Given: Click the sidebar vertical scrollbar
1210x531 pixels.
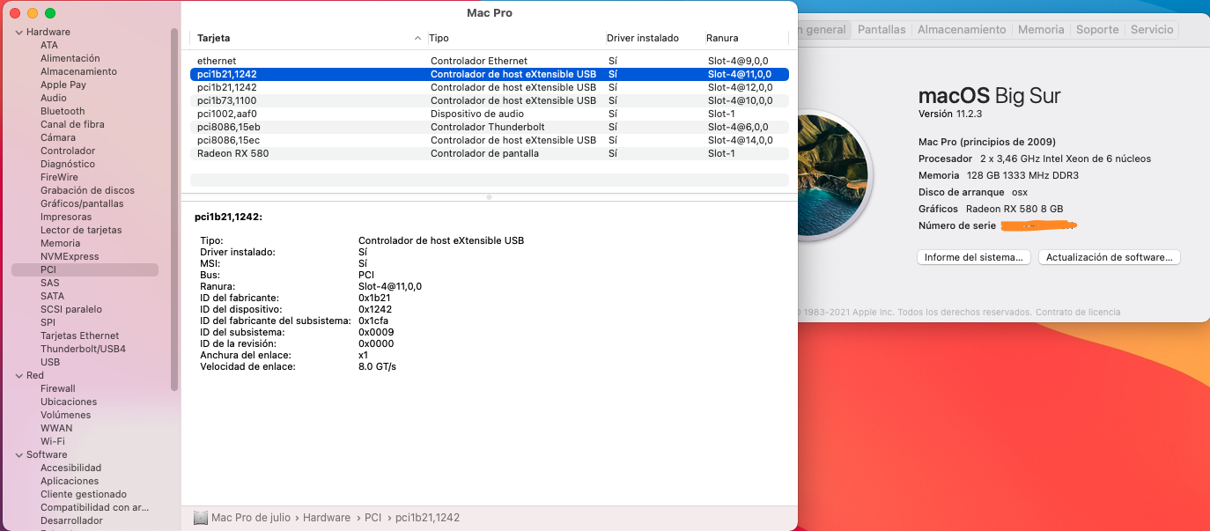Looking at the screenshot, I should pyautogui.click(x=174, y=209).
